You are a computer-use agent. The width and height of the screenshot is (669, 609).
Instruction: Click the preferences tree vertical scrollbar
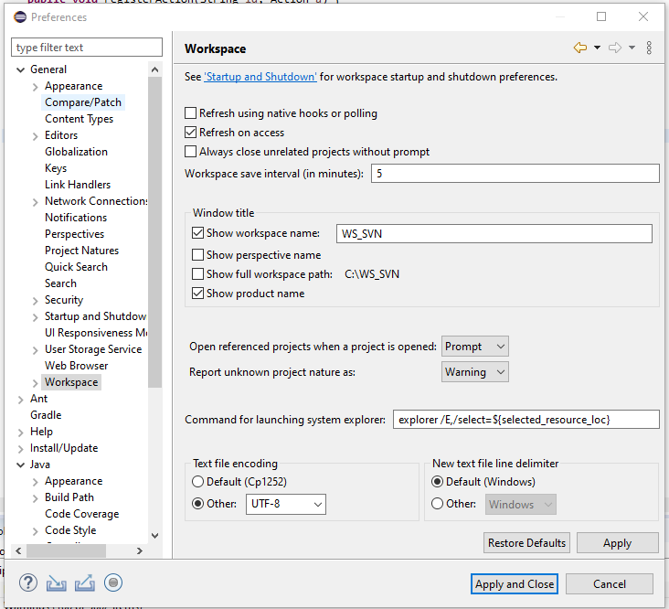pos(154,274)
